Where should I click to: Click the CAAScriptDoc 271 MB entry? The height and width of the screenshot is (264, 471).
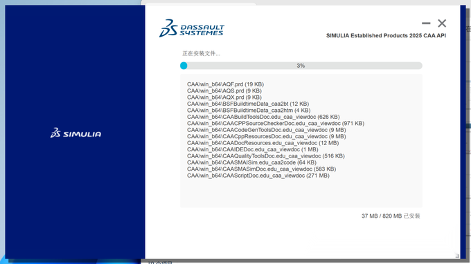tap(258, 176)
